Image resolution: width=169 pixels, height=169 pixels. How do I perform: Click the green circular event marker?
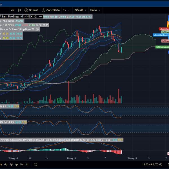click(x=59, y=101)
